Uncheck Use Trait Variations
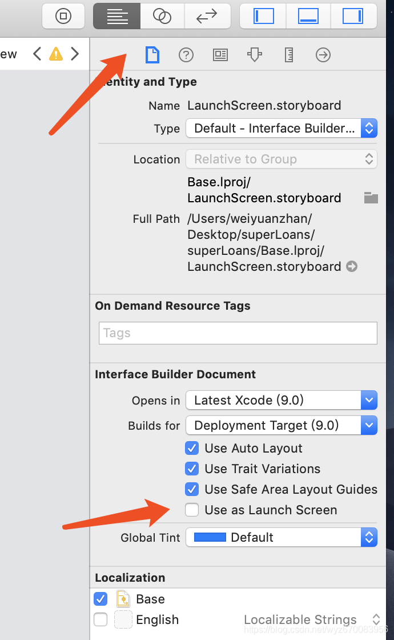 pyautogui.click(x=192, y=469)
